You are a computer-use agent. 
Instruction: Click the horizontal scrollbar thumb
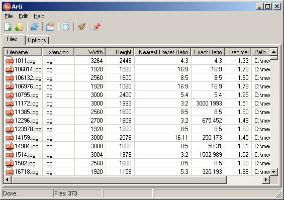point(119,180)
